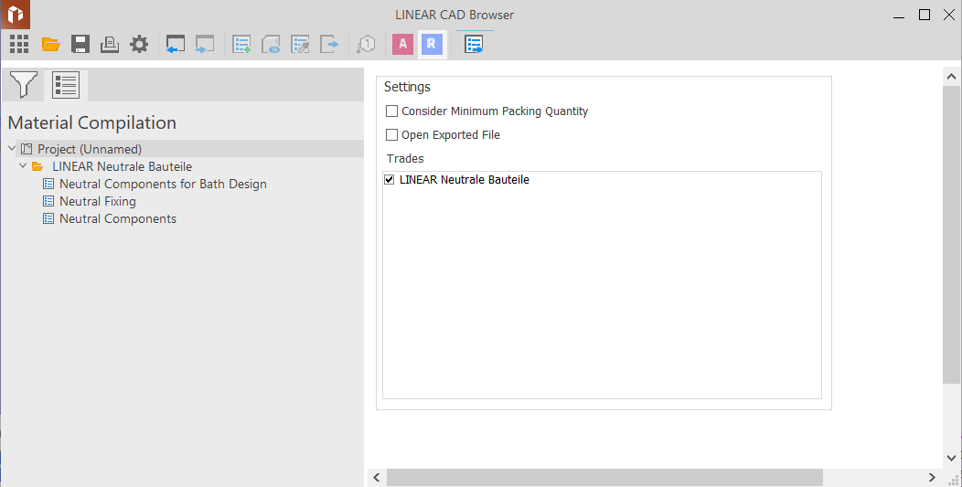Select the blue R toolbar button
This screenshot has height=487, width=962.
(x=432, y=44)
